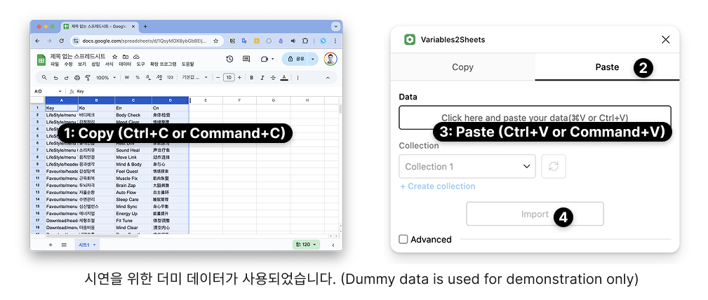
Task: Click the Create collection link
Action: (437, 186)
